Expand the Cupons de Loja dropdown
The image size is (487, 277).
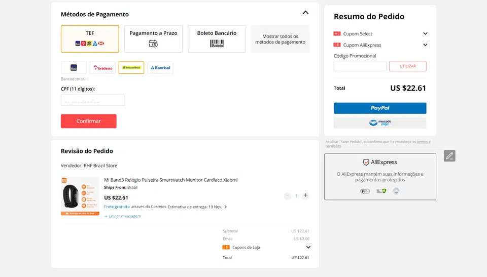[x=308, y=247]
